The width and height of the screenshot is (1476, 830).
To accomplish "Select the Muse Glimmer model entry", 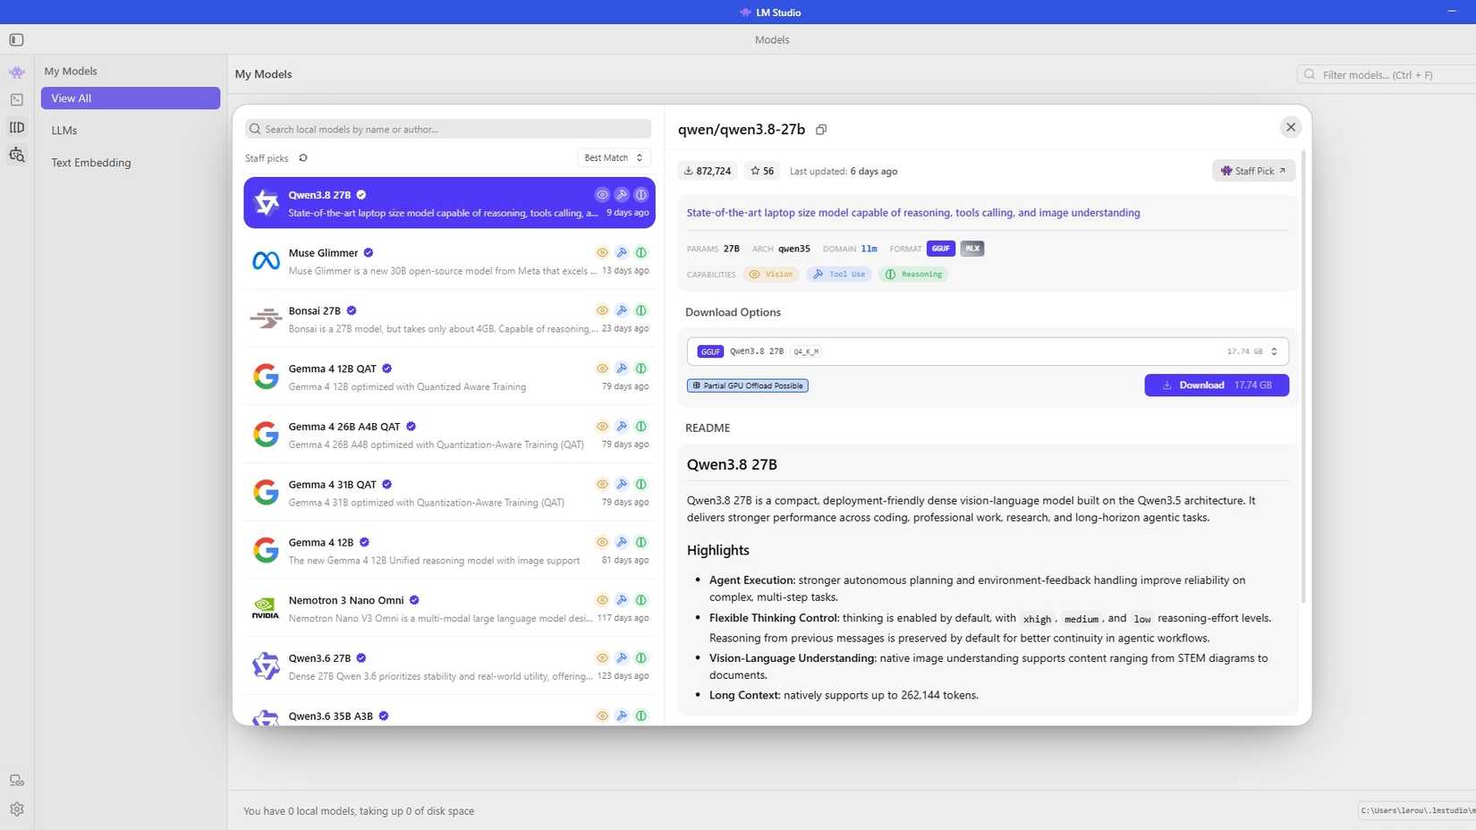I will click(x=449, y=260).
